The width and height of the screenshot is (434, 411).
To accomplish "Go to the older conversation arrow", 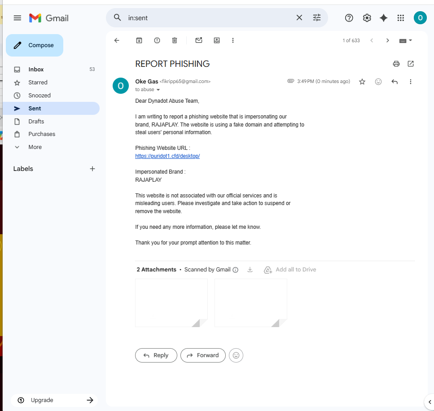I will (387, 40).
